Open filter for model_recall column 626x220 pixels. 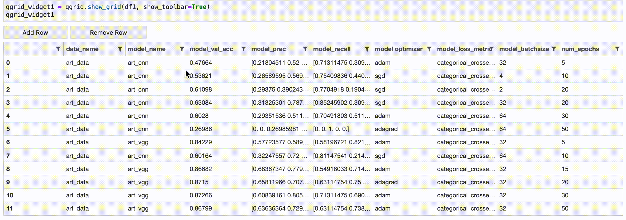[367, 49]
